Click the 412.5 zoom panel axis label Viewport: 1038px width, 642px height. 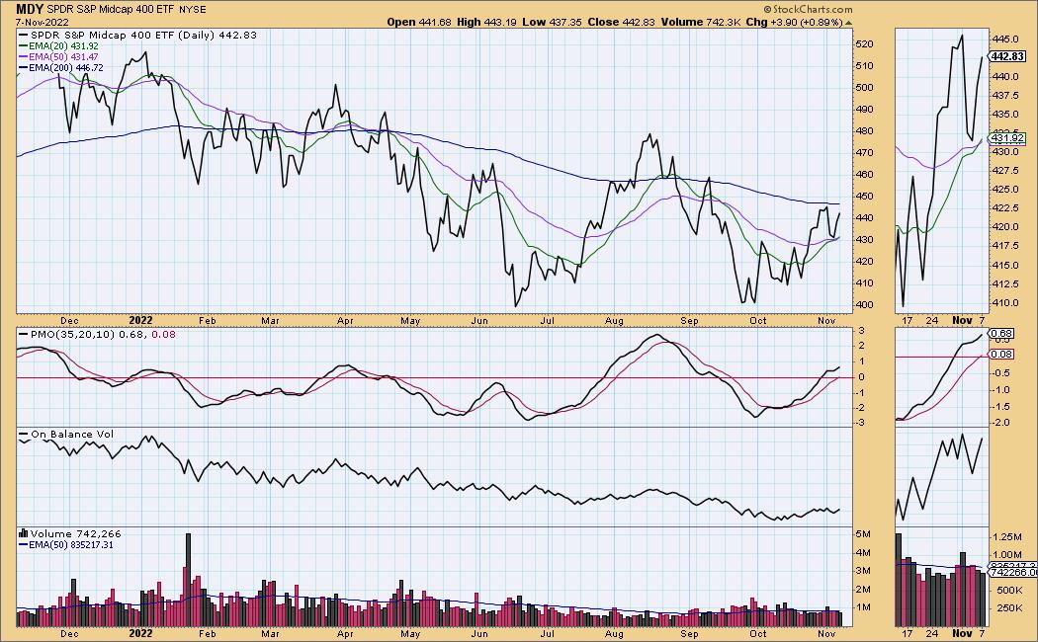1006,283
